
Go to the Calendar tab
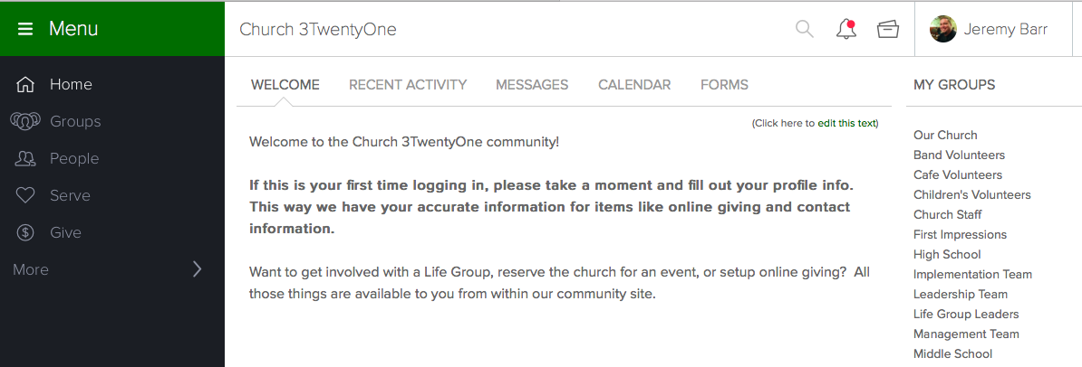point(634,85)
